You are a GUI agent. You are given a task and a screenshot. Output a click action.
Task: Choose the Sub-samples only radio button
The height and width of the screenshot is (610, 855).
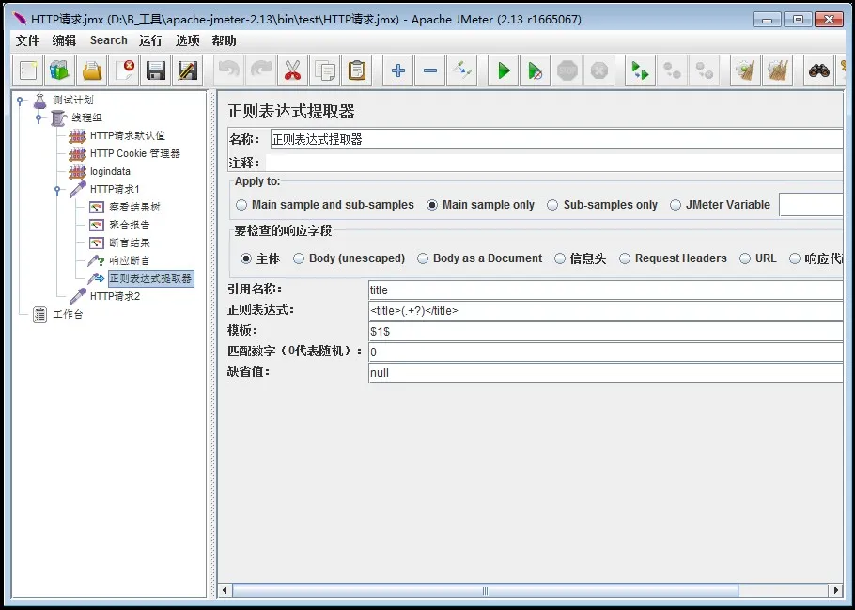click(552, 205)
